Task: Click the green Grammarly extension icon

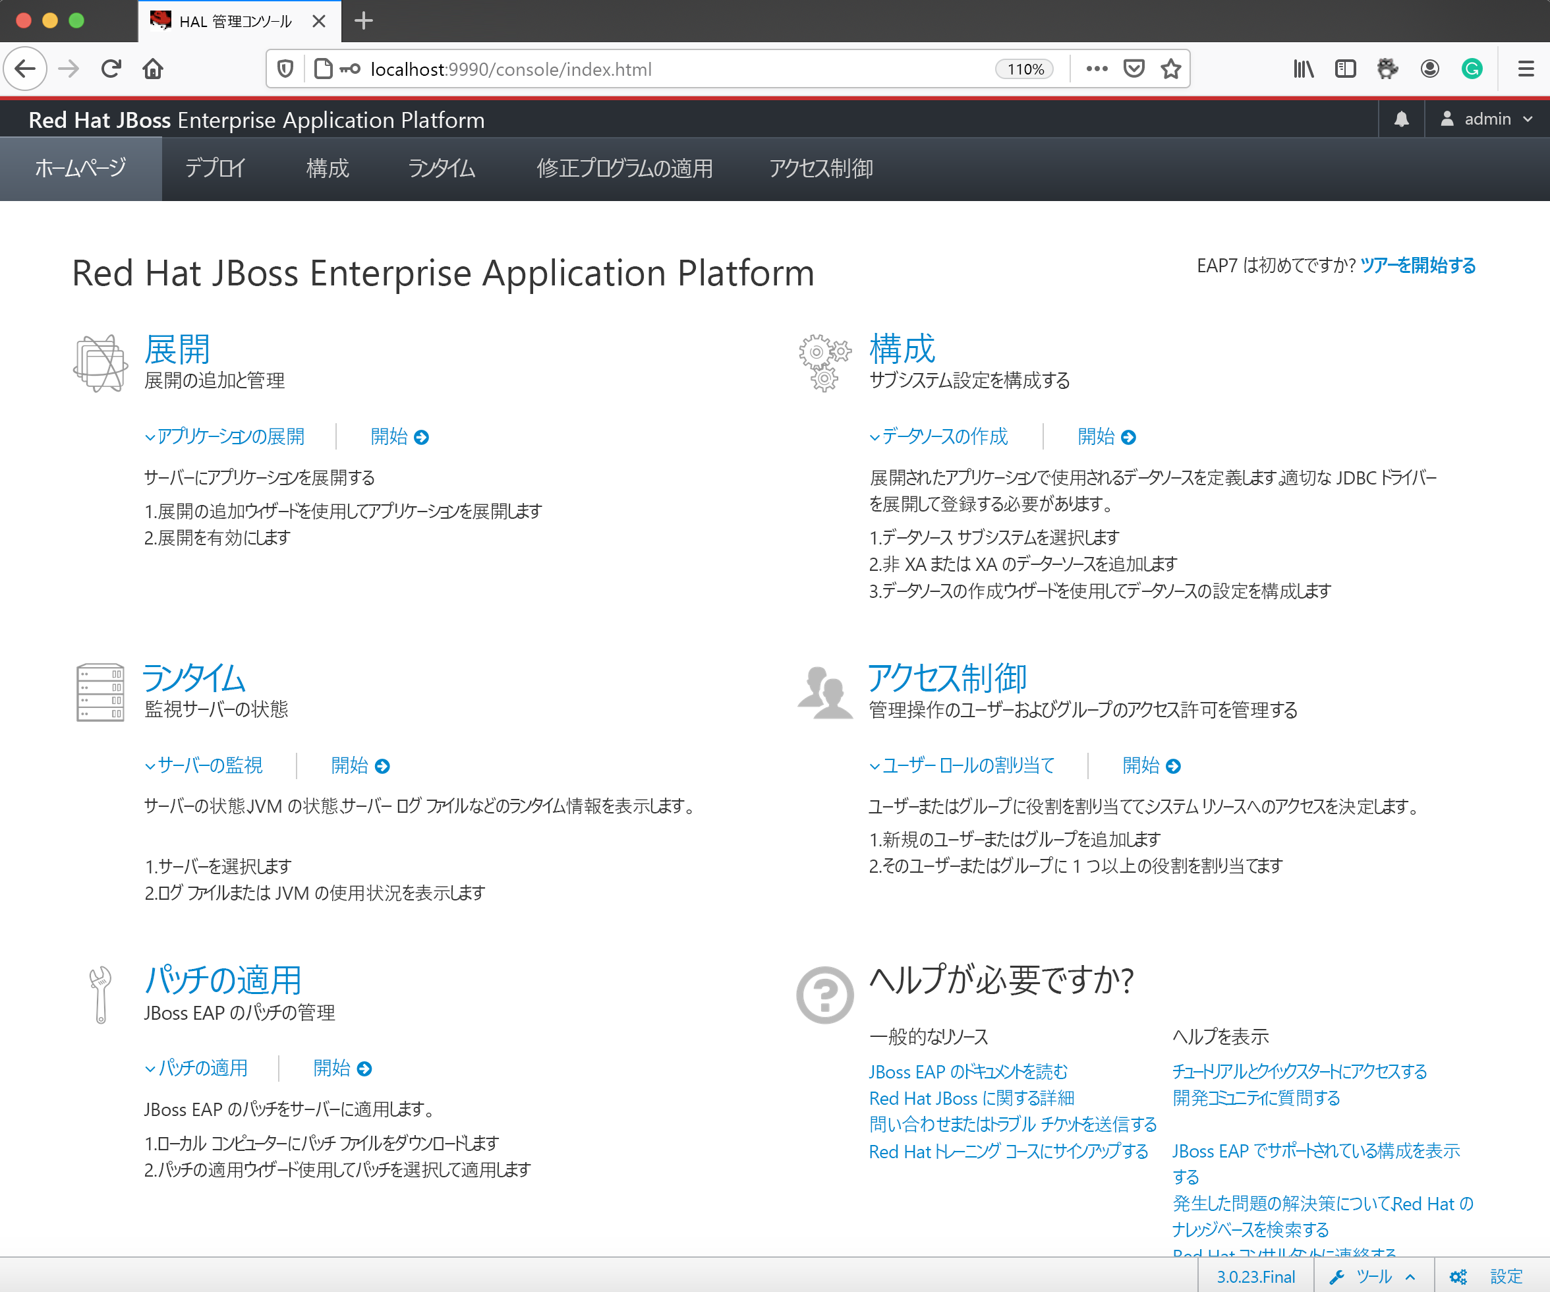Action: pos(1472,69)
